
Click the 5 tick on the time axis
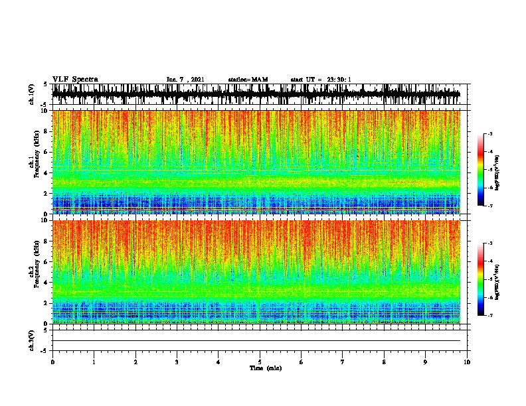click(x=260, y=362)
